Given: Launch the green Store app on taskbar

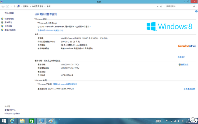Looking at the screenshot, I should 32,121.
